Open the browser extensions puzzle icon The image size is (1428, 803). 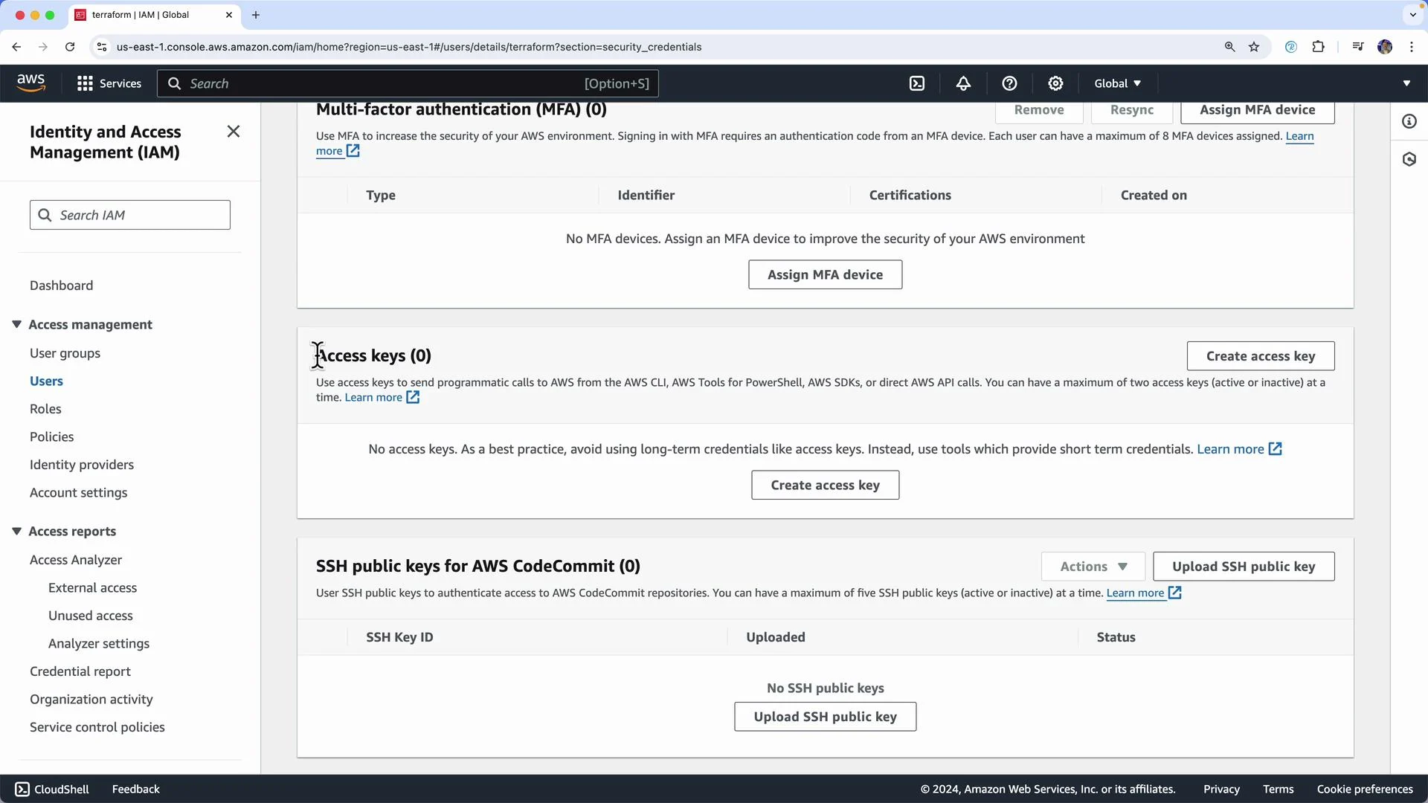(1318, 47)
